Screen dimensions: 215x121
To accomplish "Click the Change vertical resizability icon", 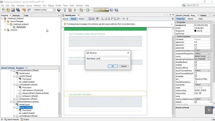I will coord(127,19).
